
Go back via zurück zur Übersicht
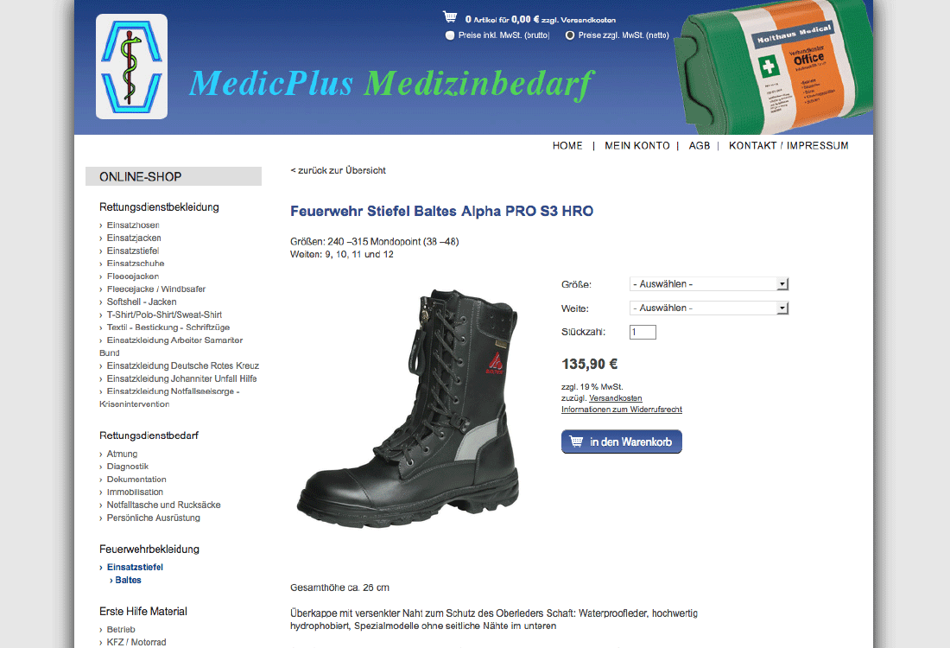tap(338, 170)
